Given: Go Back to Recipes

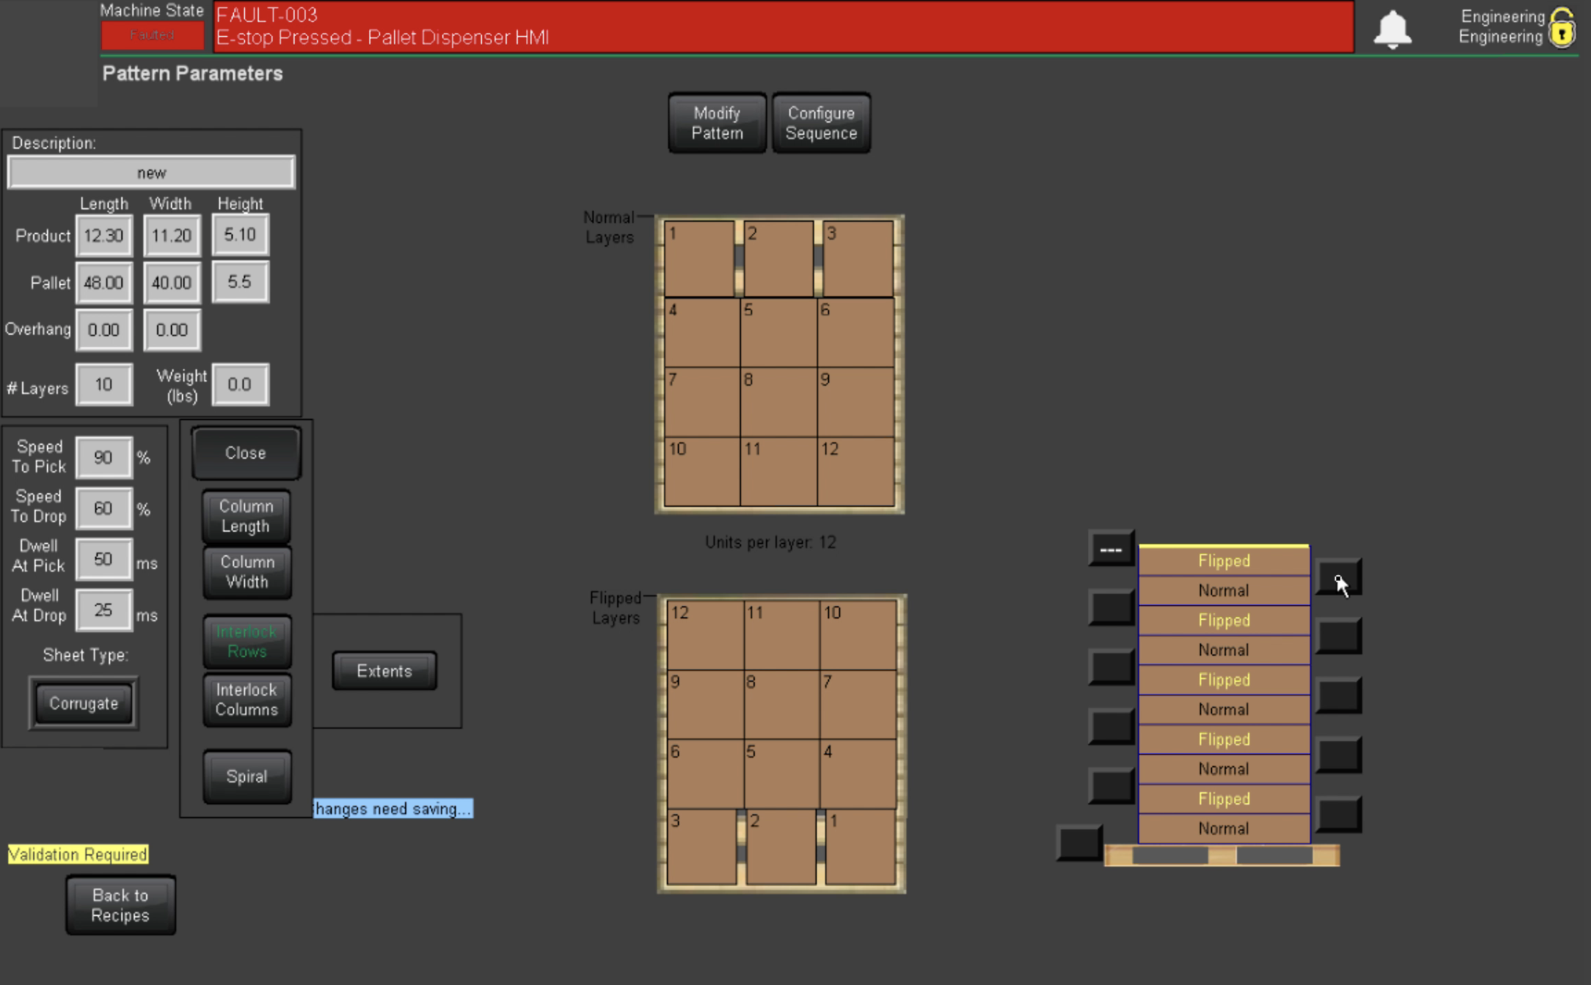Looking at the screenshot, I should pos(121,905).
